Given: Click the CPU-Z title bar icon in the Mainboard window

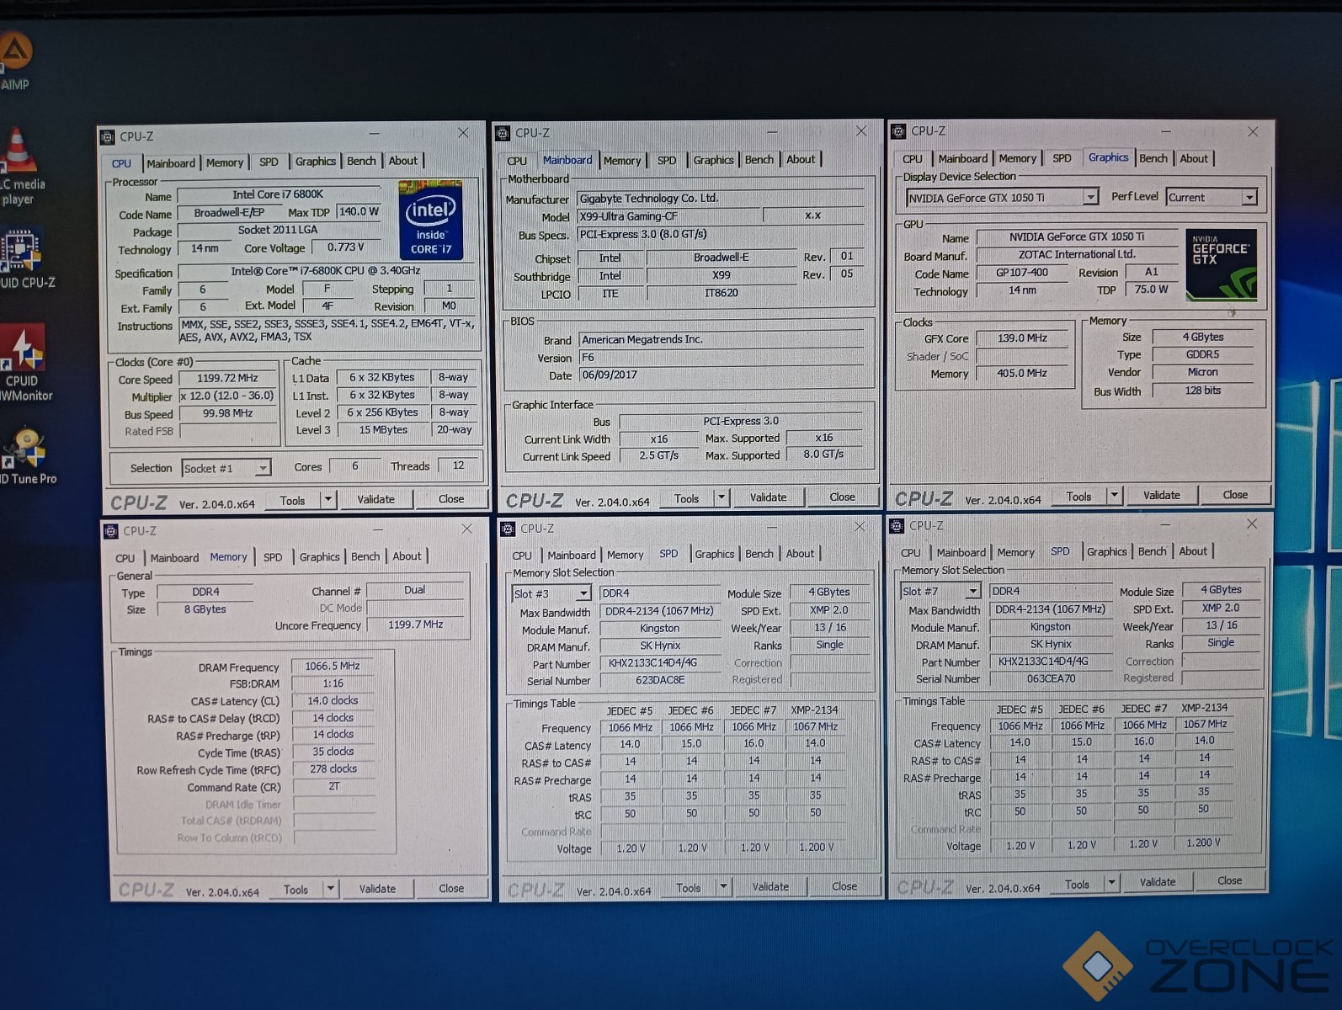Looking at the screenshot, I should point(503,133).
